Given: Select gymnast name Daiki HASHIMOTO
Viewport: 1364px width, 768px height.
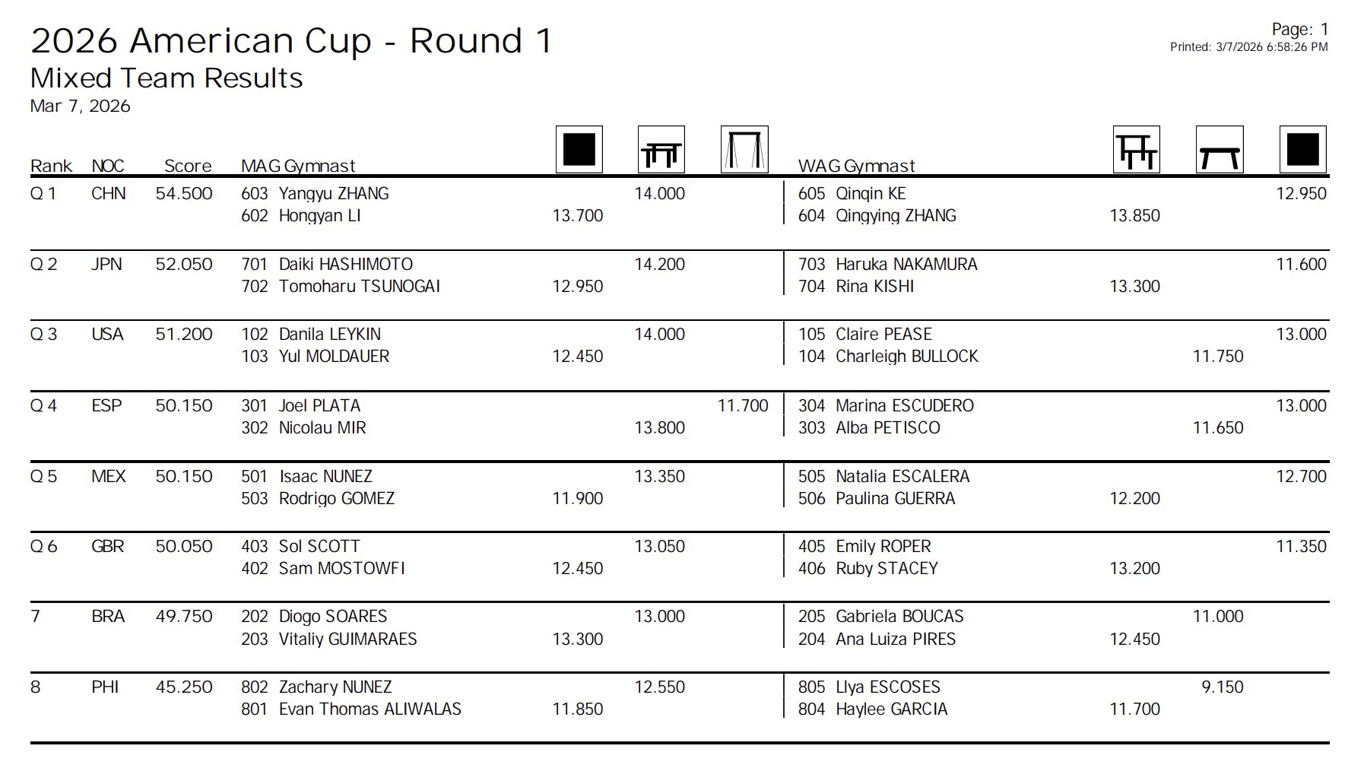Looking at the screenshot, I should pyautogui.click(x=346, y=264).
